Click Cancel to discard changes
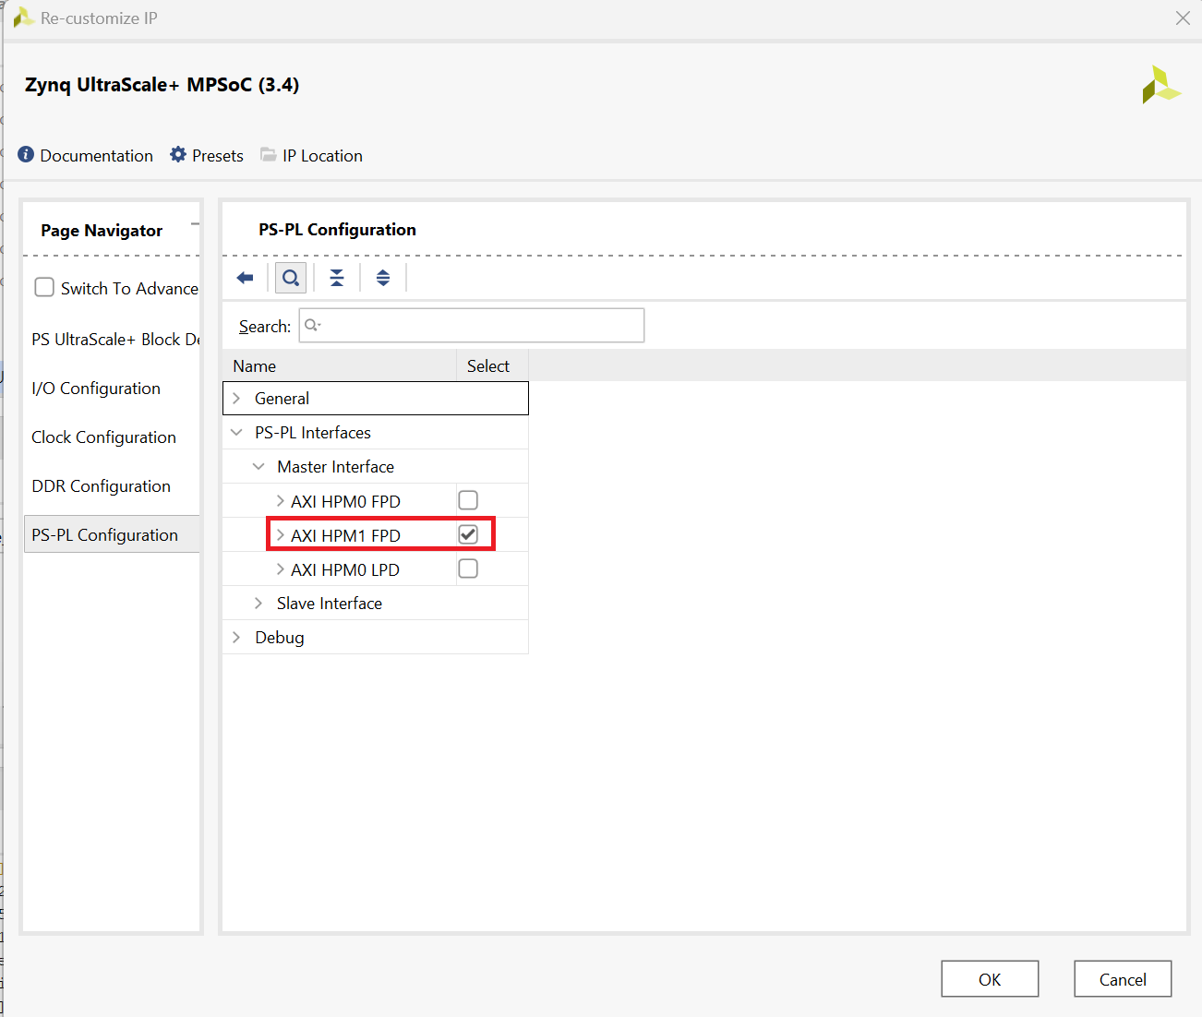Viewport: 1202px width, 1017px height. pyautogui.click(x=1123, y=979)
